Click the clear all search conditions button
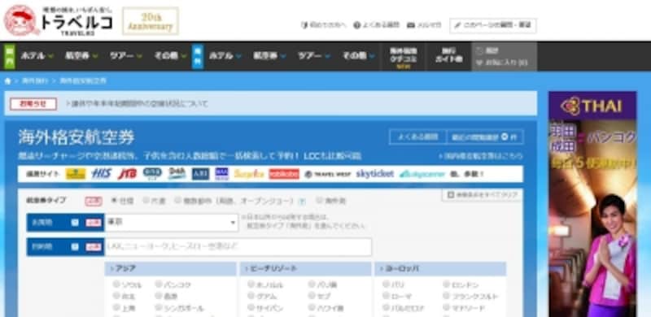 pyautogui.click(x=482, y=194)
